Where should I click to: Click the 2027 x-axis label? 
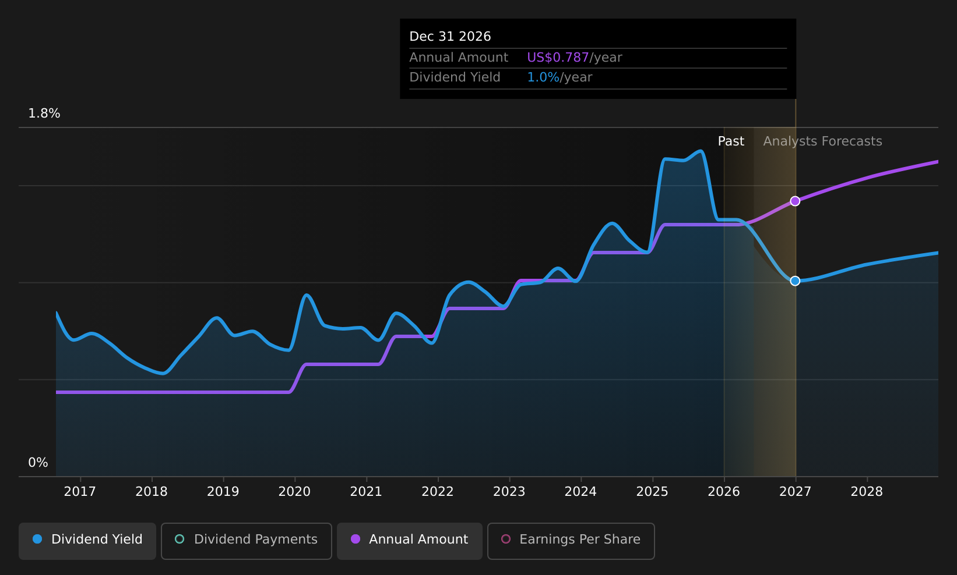796,492
